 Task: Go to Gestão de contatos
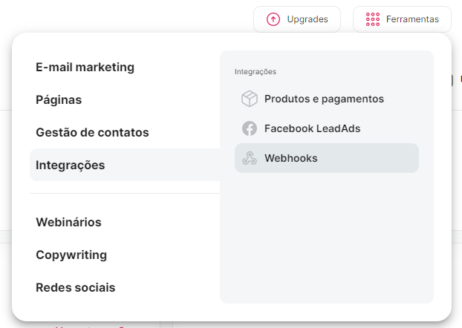pyautogui.click(x=92, y=132)
